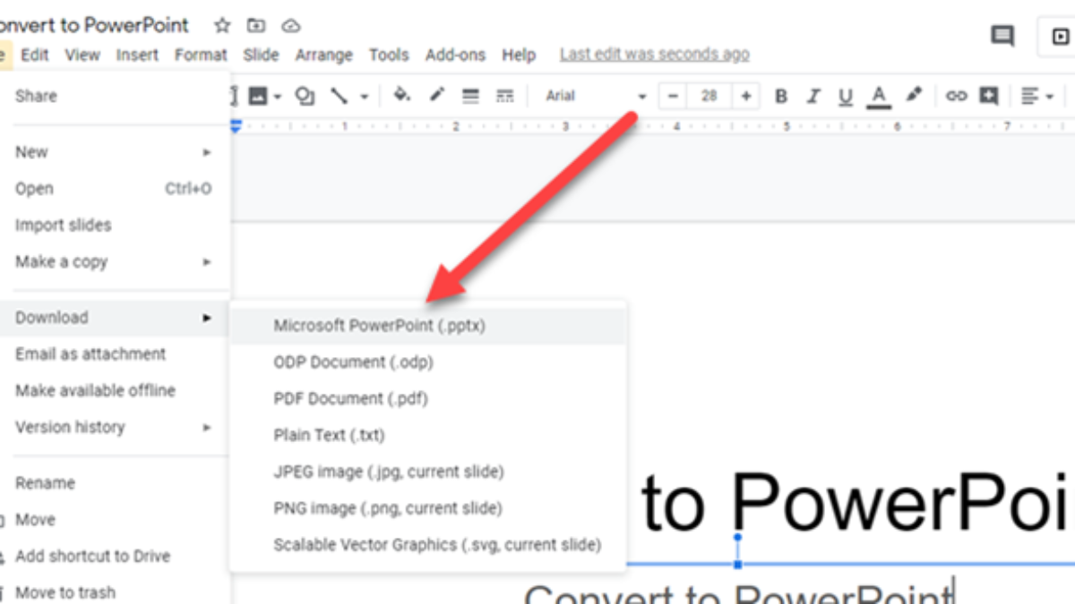Viewport: 1075px width, 604px height.
Task: Check the cloud save status icon
Action: 291,25
